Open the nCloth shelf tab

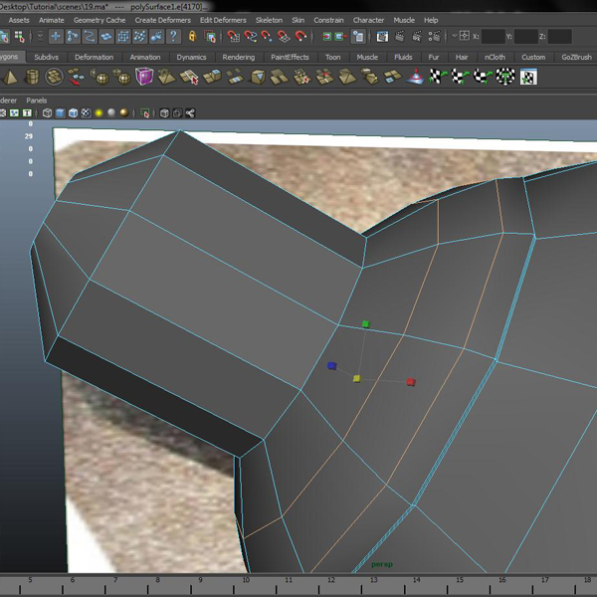pyautogui.click(x=495, y=57)
